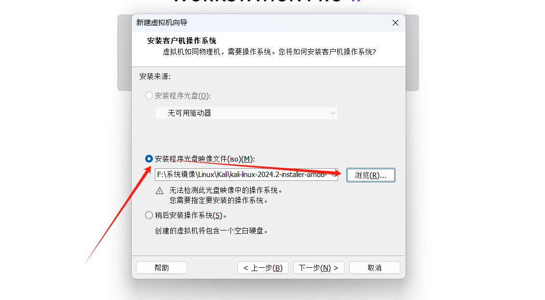Click the warning triangle icon
The image size is (545, 300).
160,191
